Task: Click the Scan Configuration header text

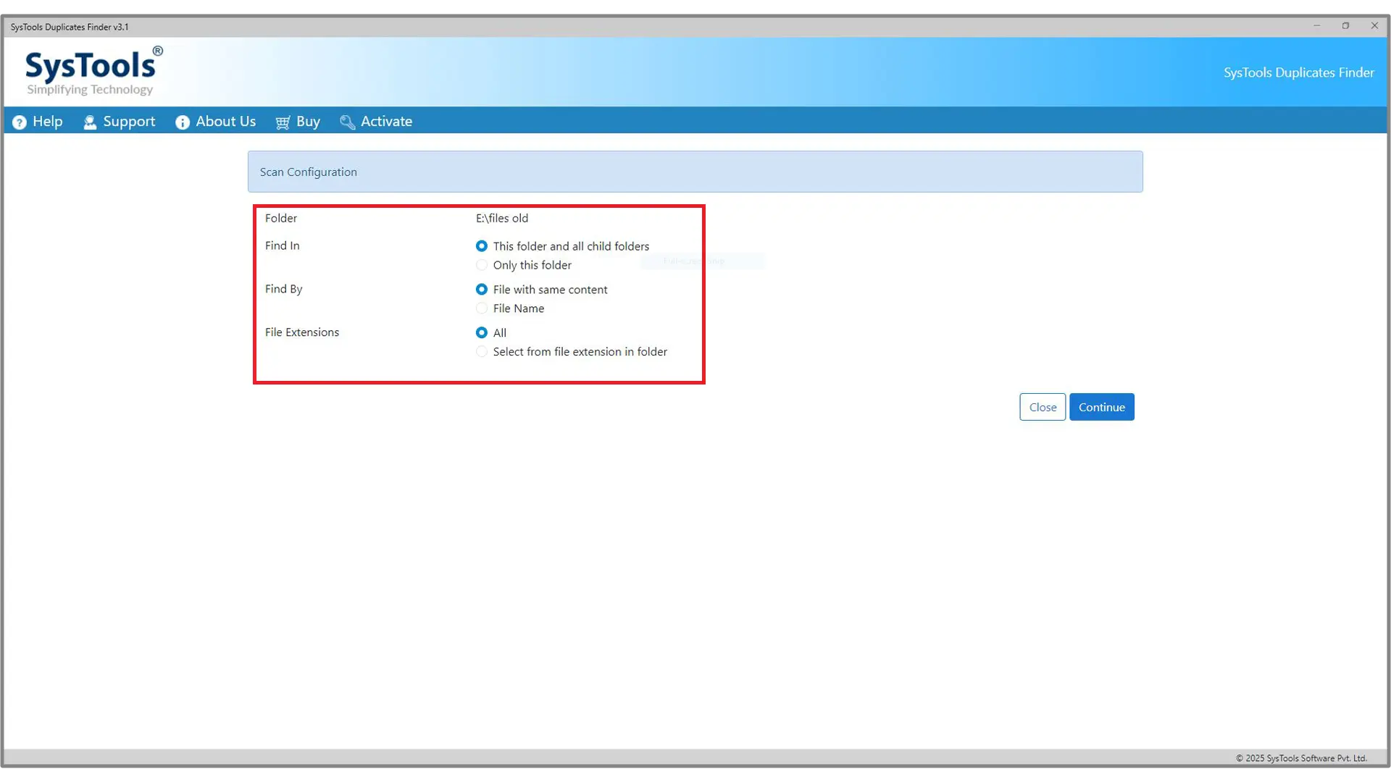Action: tap(309, 172)
